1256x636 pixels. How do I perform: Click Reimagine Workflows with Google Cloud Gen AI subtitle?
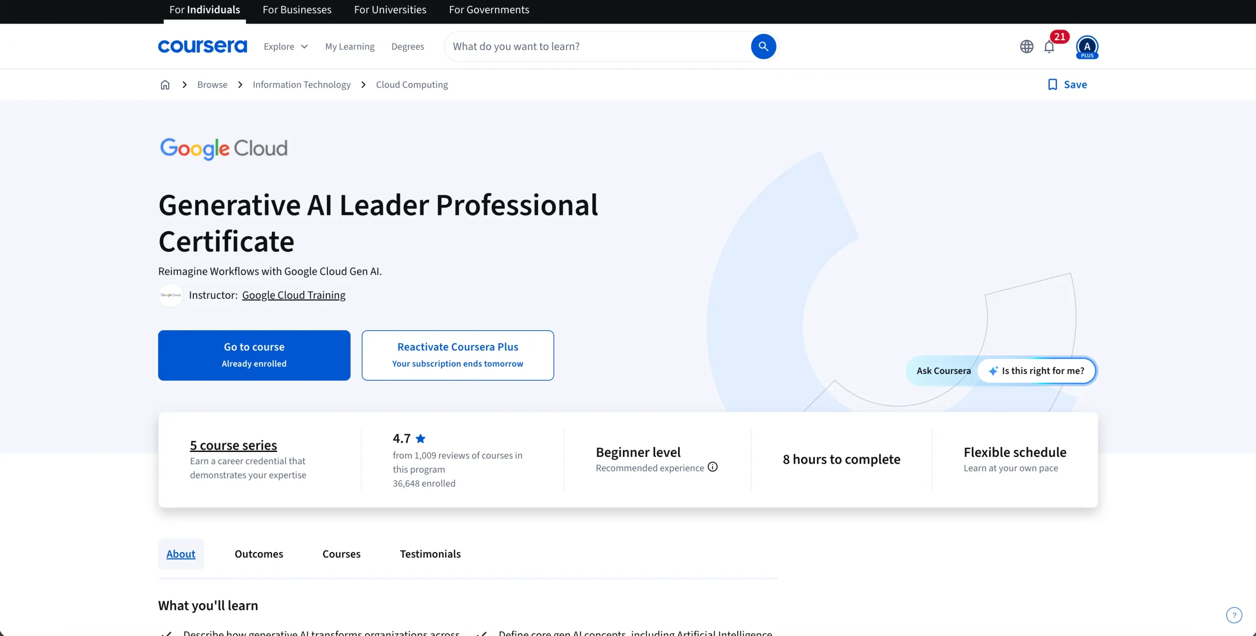pos(270,271)
